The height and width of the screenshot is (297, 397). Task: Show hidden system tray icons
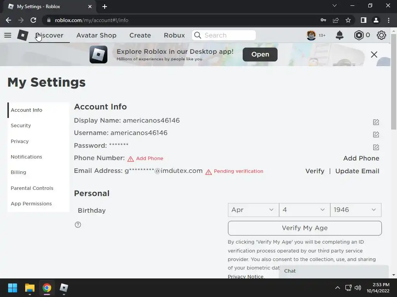click(338, 288)
